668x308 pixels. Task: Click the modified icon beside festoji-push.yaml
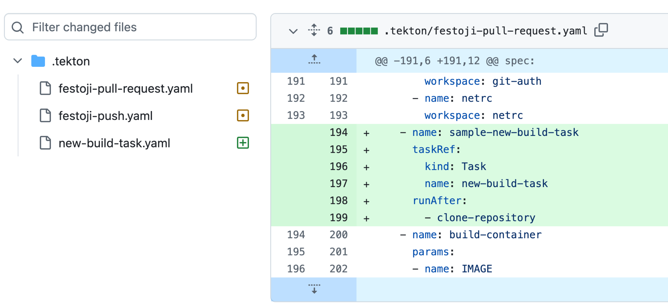click(243, 116)
